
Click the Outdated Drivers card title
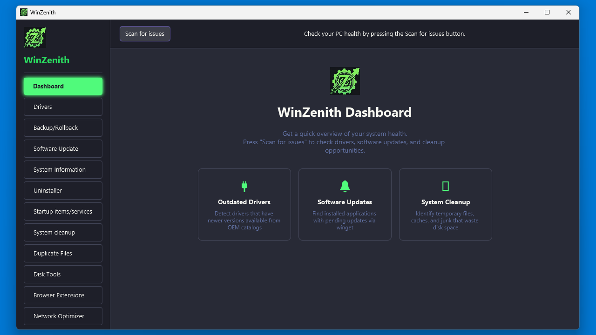point(244,202)
